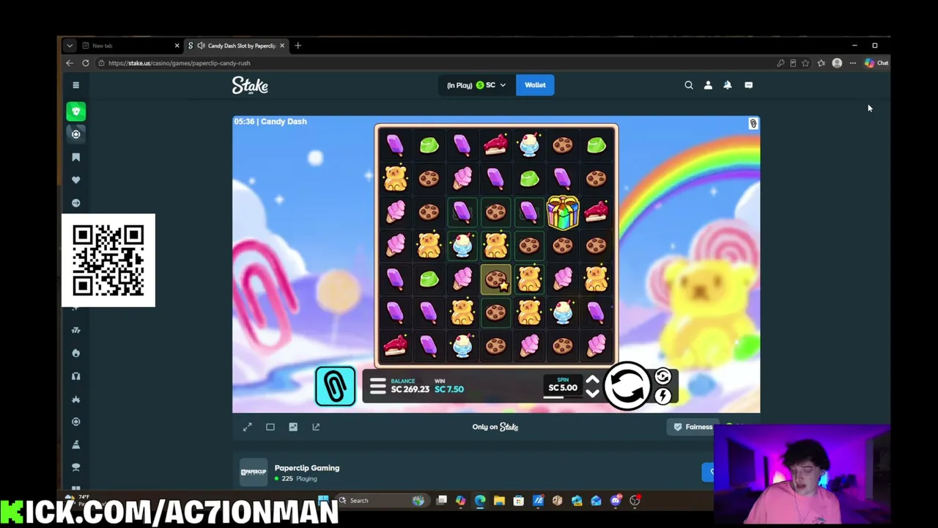Image resolution: width=938 pixels, height=528 pixels.
Task: Open the user profile icon
Action: (708, 85)
